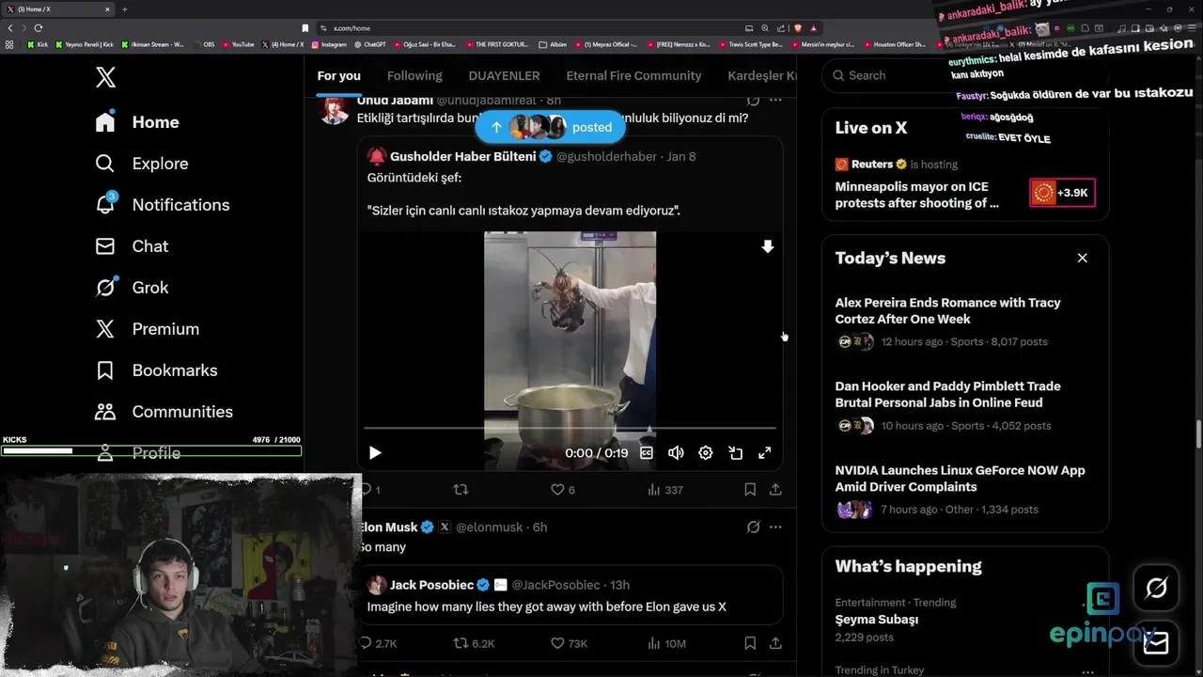
Task: Seek on the video progress bar
Action: tap(570, 429)
